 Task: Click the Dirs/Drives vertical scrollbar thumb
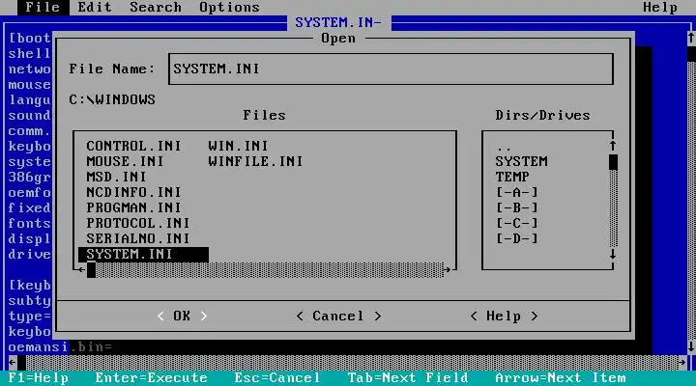pos(613,162)
